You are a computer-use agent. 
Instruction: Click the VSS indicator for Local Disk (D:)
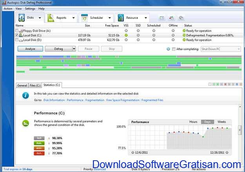click(x=126, y=40)
